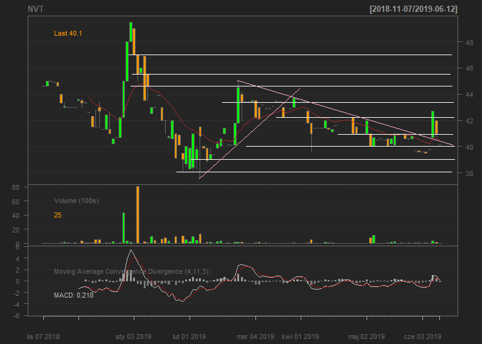Click MACD axis label -6
The width and height of the screenshot is (482, 344).
[16, 316]
